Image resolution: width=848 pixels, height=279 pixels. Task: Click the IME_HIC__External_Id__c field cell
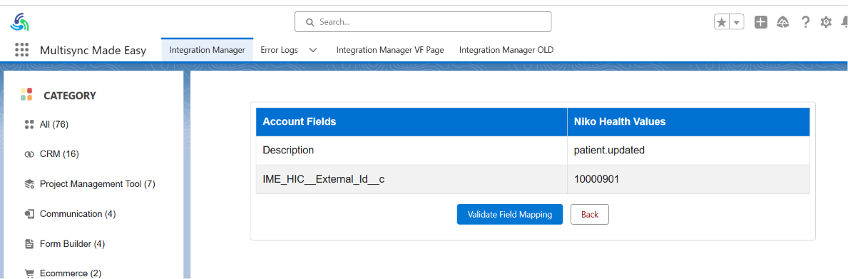tap(412, 179)
